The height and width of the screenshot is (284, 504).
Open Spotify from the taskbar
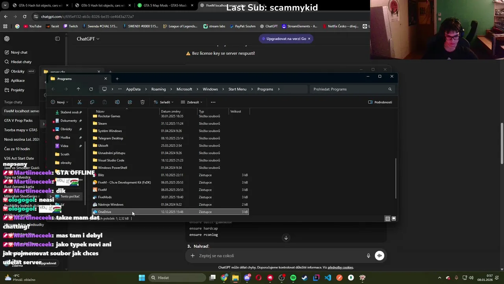point(293,278)
